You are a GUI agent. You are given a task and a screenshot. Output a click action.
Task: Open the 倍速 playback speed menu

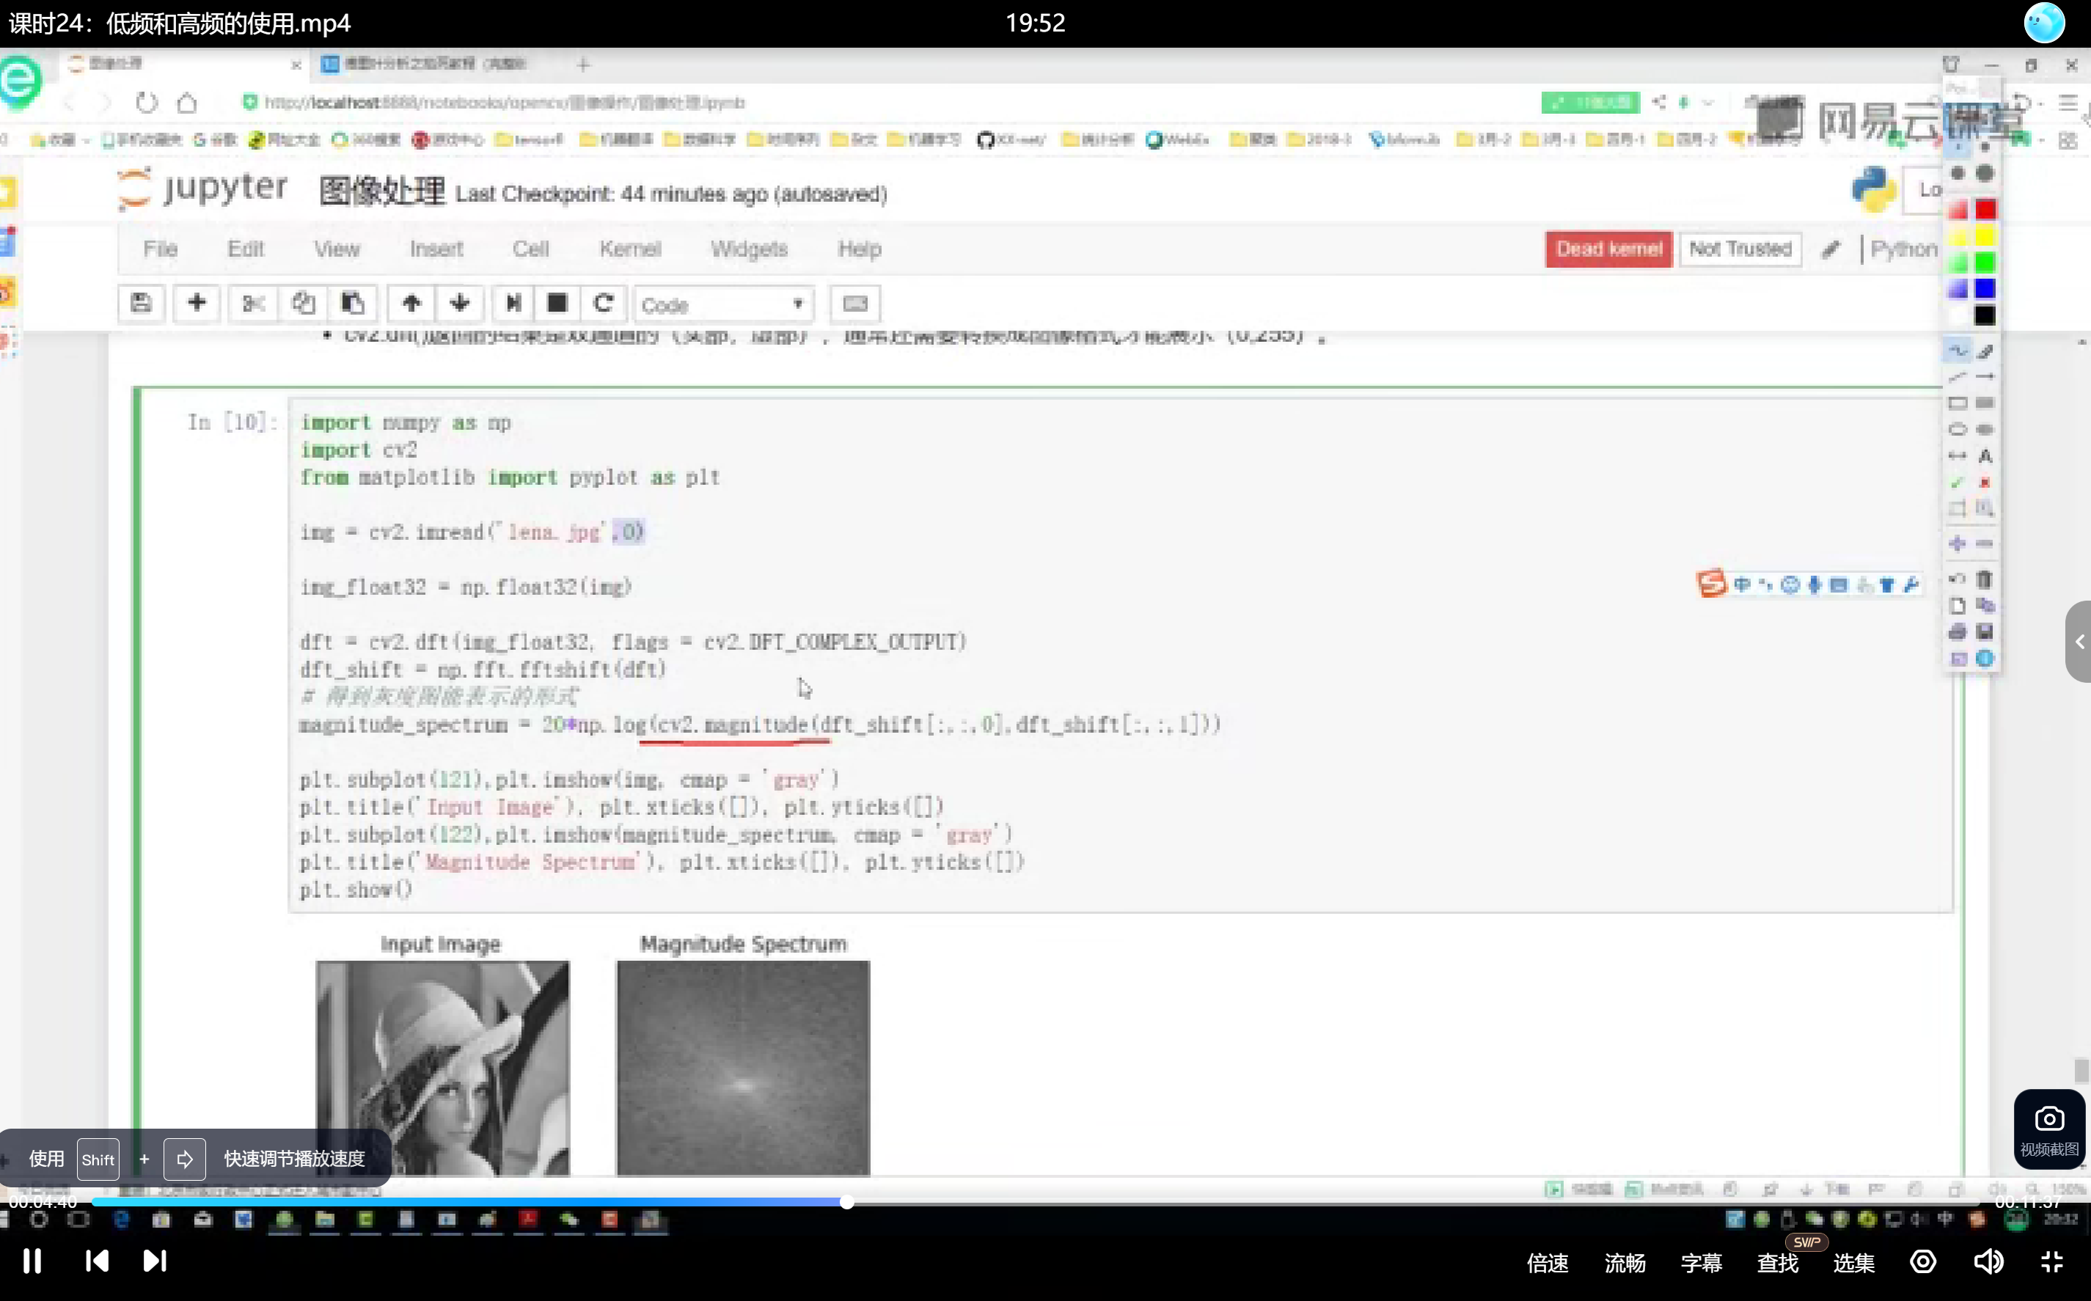point(1548,1262)
